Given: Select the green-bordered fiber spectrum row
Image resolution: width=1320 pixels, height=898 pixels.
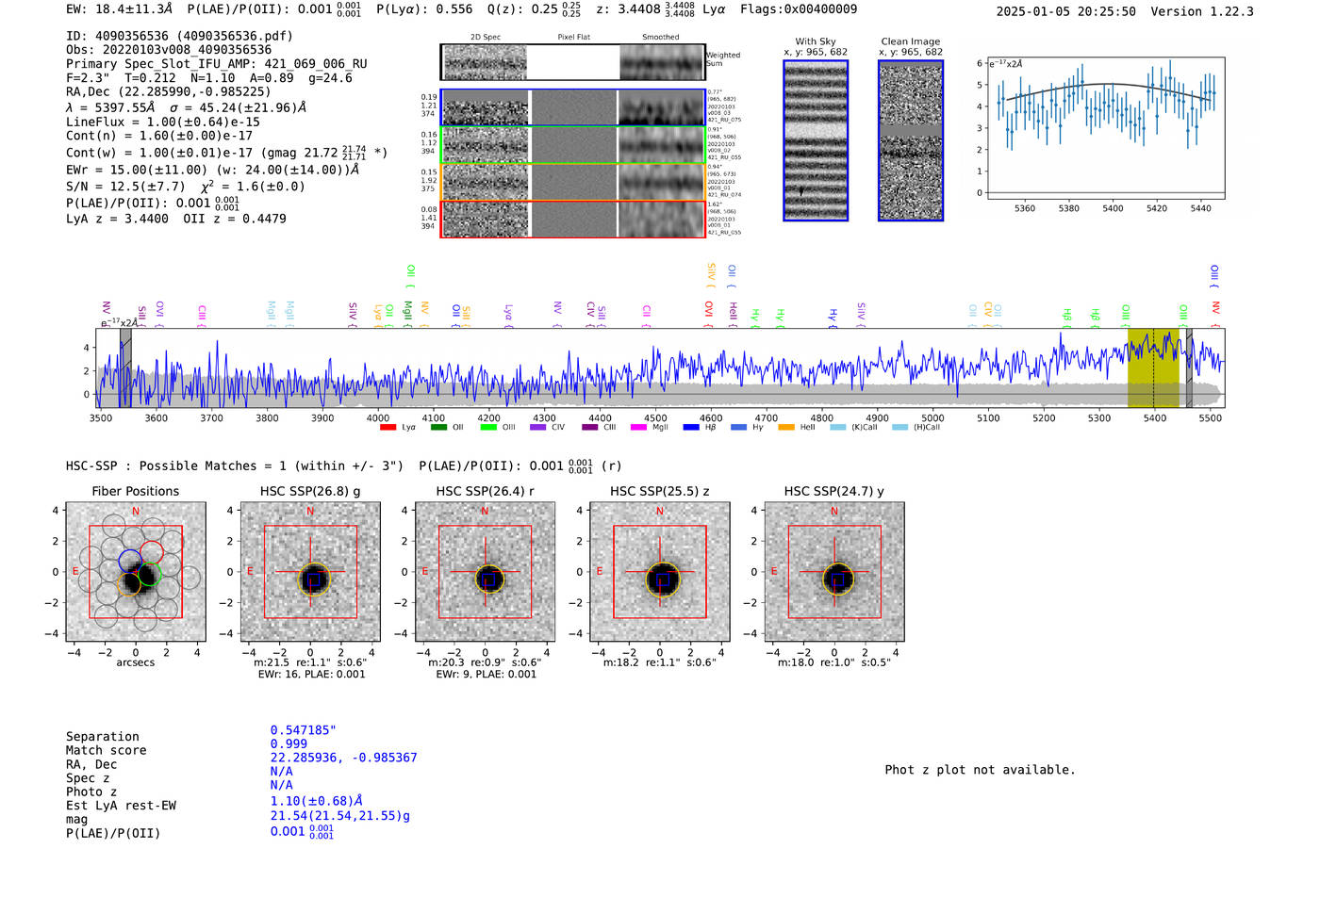Looking at the screenshot, I should 572,144.
